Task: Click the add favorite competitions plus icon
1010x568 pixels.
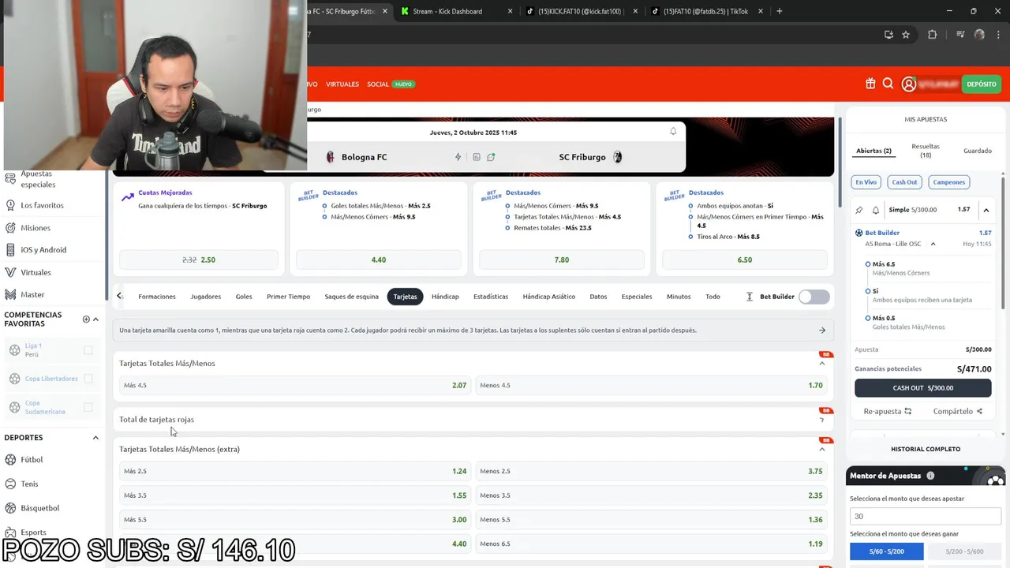Action: pyautogui.click(x=86, y=319)
